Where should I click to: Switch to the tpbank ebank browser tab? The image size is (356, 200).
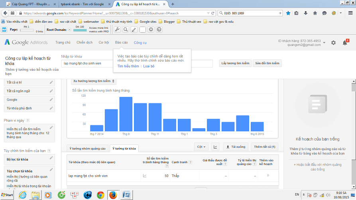[85, 4]
